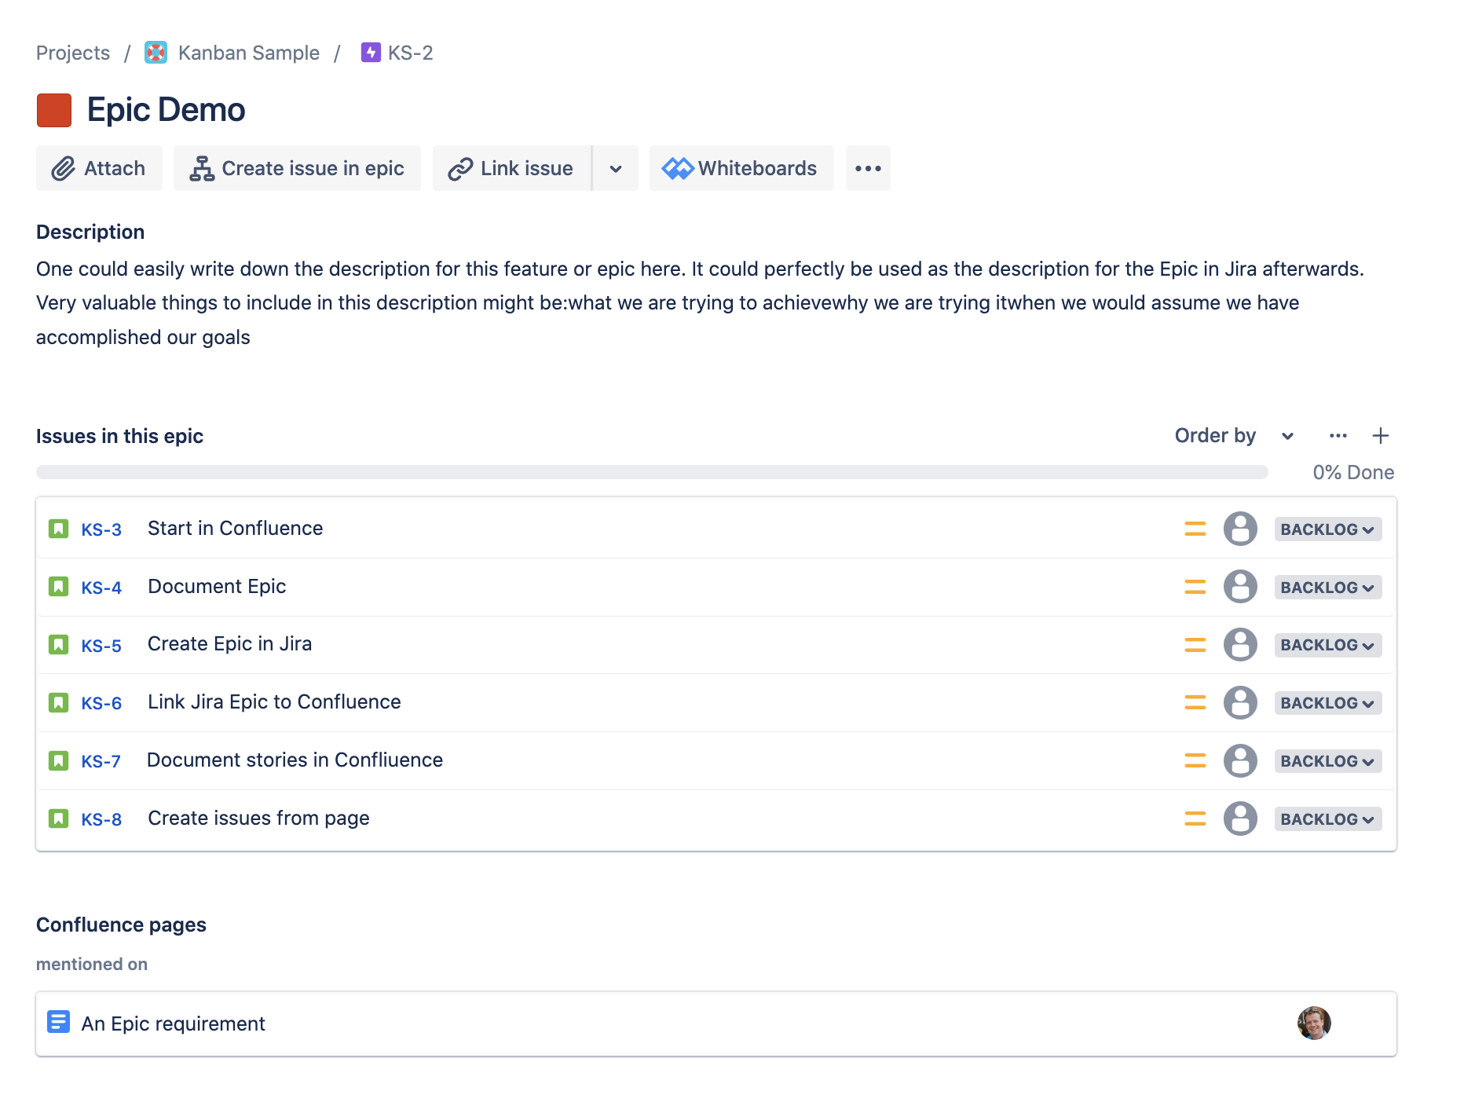Click the green story icon next to KS-3

[x=59, y=529]
